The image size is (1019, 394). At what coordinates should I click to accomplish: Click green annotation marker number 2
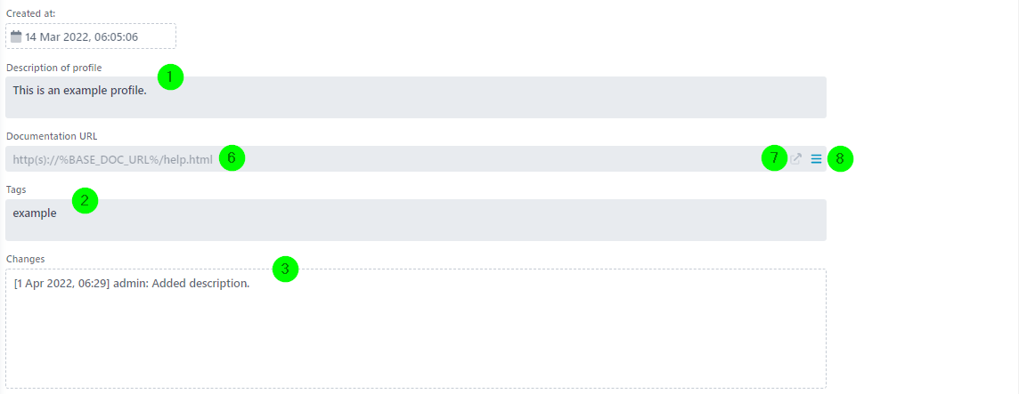(85, 201)
